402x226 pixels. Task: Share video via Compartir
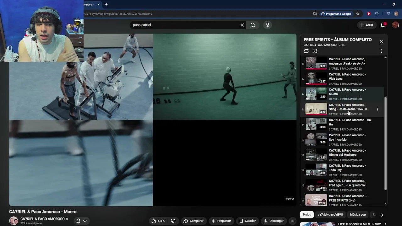[x=193, y=221]
